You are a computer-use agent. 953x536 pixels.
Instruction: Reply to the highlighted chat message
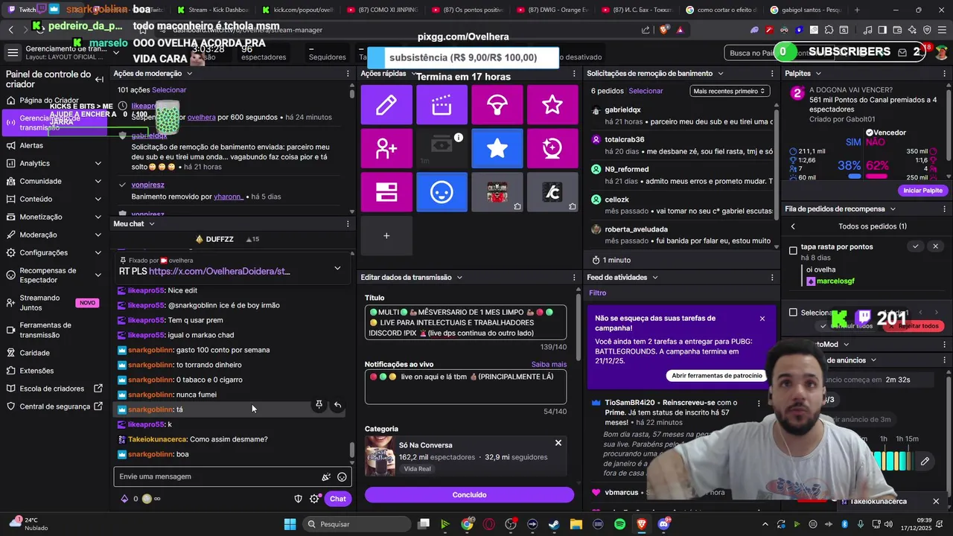pos(337,405)
